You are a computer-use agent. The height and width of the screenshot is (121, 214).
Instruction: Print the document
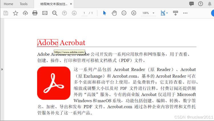click(x=35, y=13)
